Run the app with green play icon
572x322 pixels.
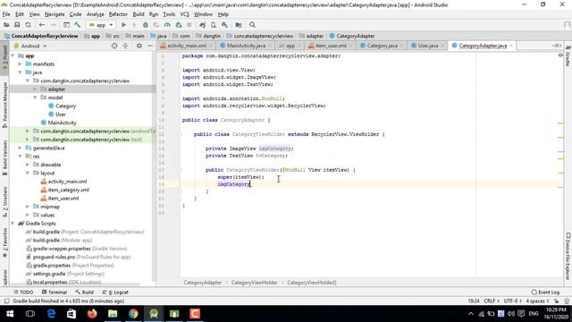click(123, 25)
